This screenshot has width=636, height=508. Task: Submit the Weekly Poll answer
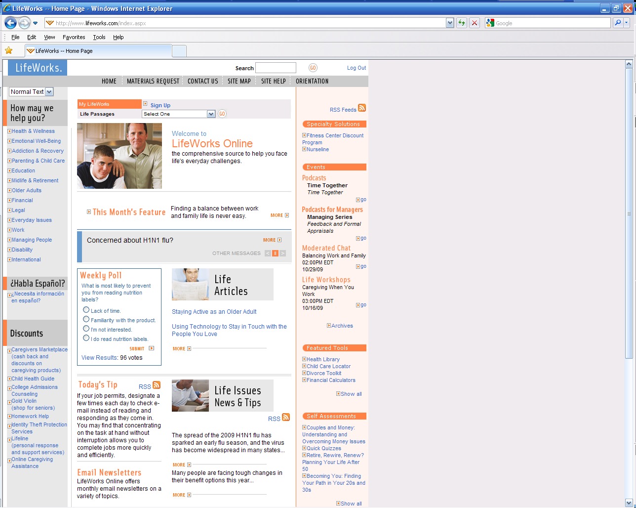click(x=141, y=348)
